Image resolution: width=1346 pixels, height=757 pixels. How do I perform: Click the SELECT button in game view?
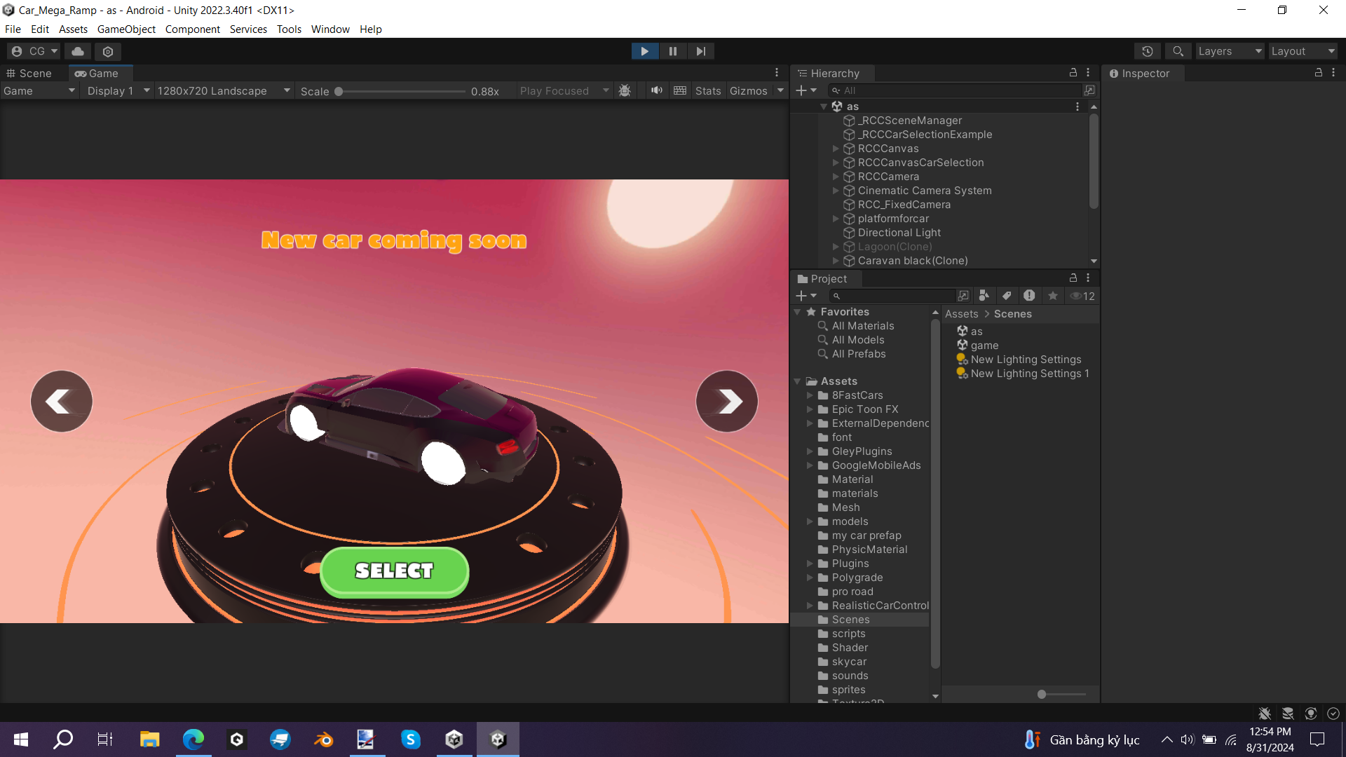(x=394, y=571)
